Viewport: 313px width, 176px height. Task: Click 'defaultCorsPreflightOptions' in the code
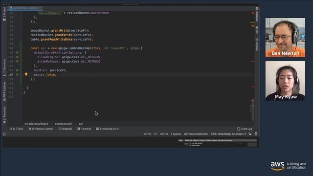57,53
